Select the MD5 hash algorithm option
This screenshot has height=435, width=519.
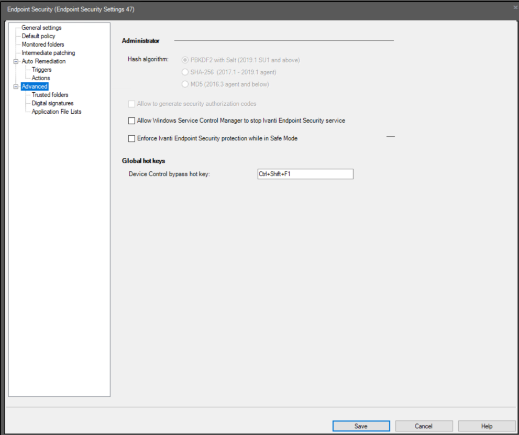pos(185,84)
